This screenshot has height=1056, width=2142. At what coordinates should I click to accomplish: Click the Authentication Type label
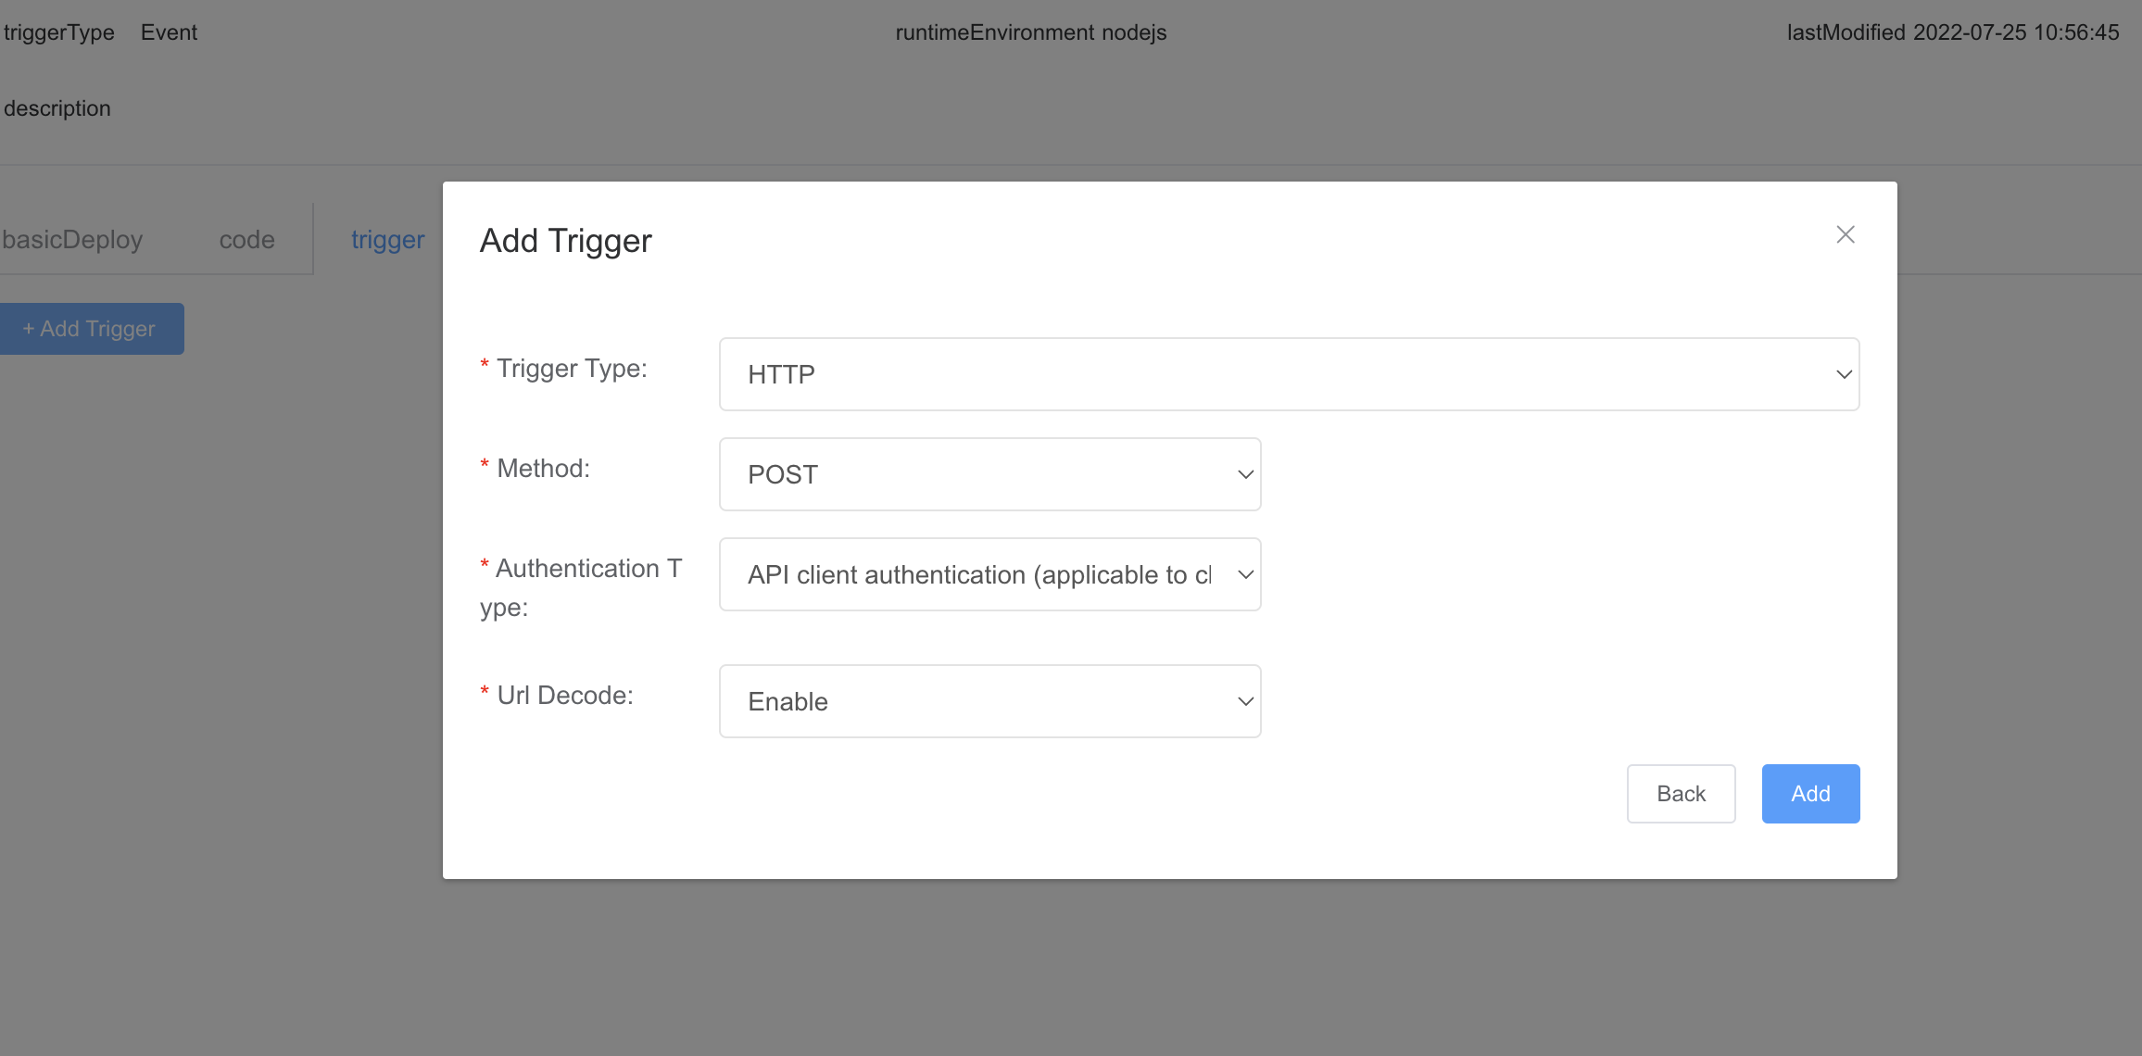click(581, 587)
